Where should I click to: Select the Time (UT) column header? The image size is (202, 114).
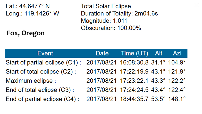[134, 53]
